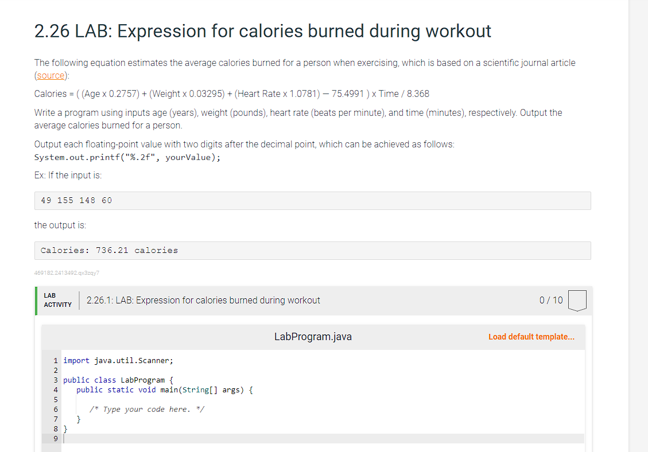
Task: Click the LAB ACTIVITY green badge
Action: 57,300
